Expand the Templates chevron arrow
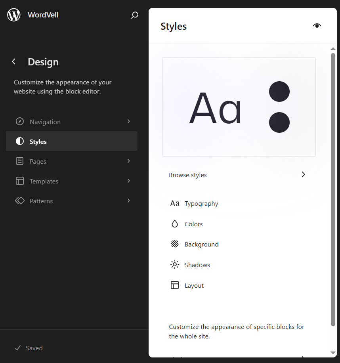This screenshot has height=363, width=340. click(x=129, y=181)
